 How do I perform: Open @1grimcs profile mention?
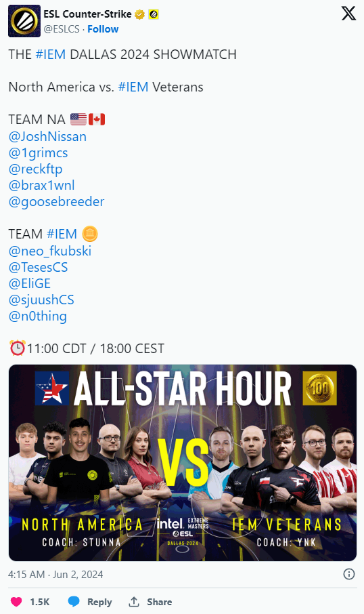pyautogui.click(x=38, y=152)
